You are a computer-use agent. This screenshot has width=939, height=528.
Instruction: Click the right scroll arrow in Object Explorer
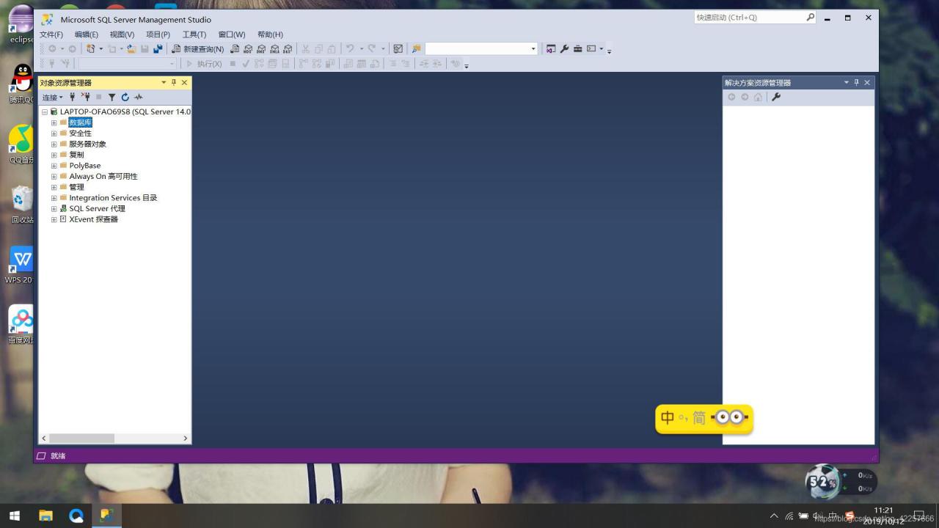[185, 438]
